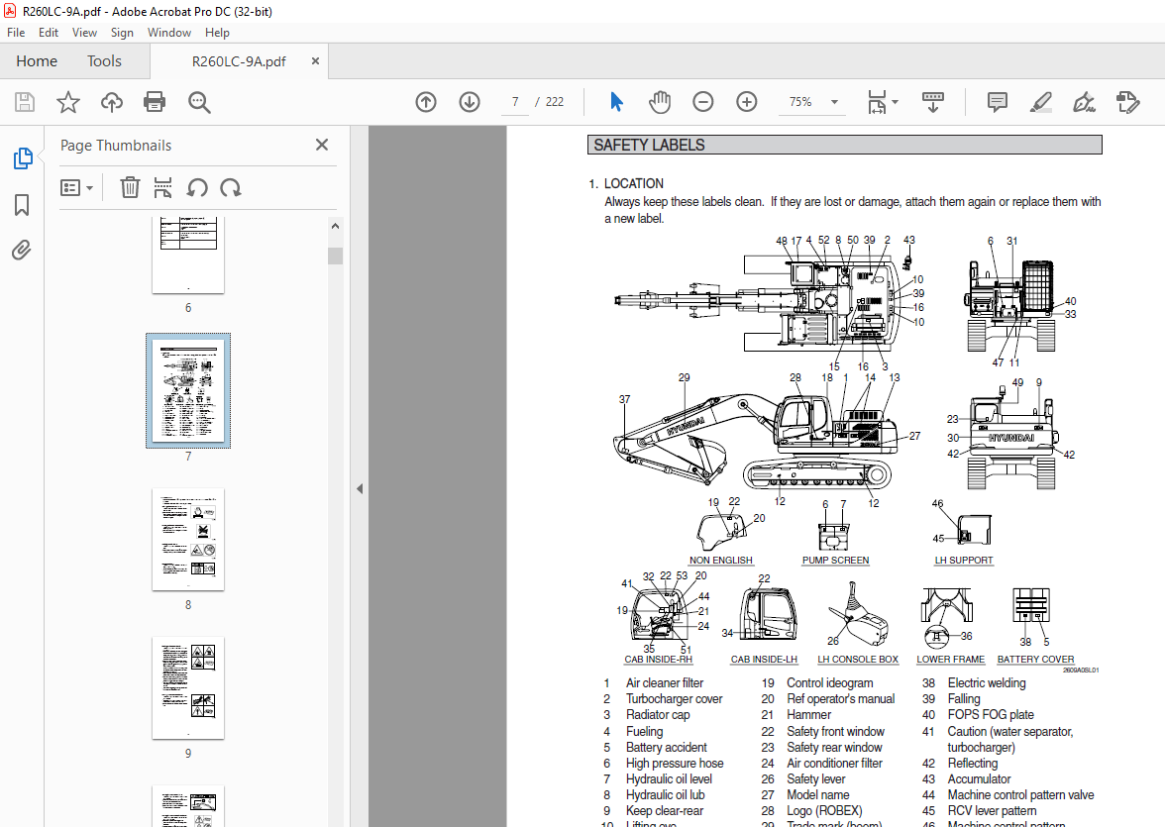Open the Sign document pen tool

[x=1084, y=102]
